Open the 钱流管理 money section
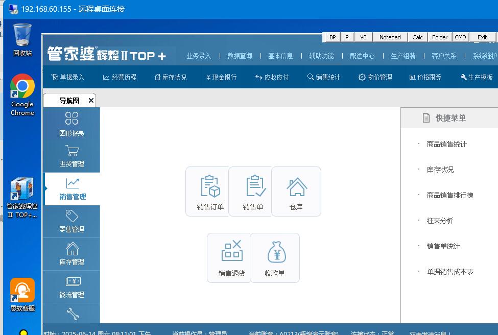This screenshot has height=335, width=498. 72,286
